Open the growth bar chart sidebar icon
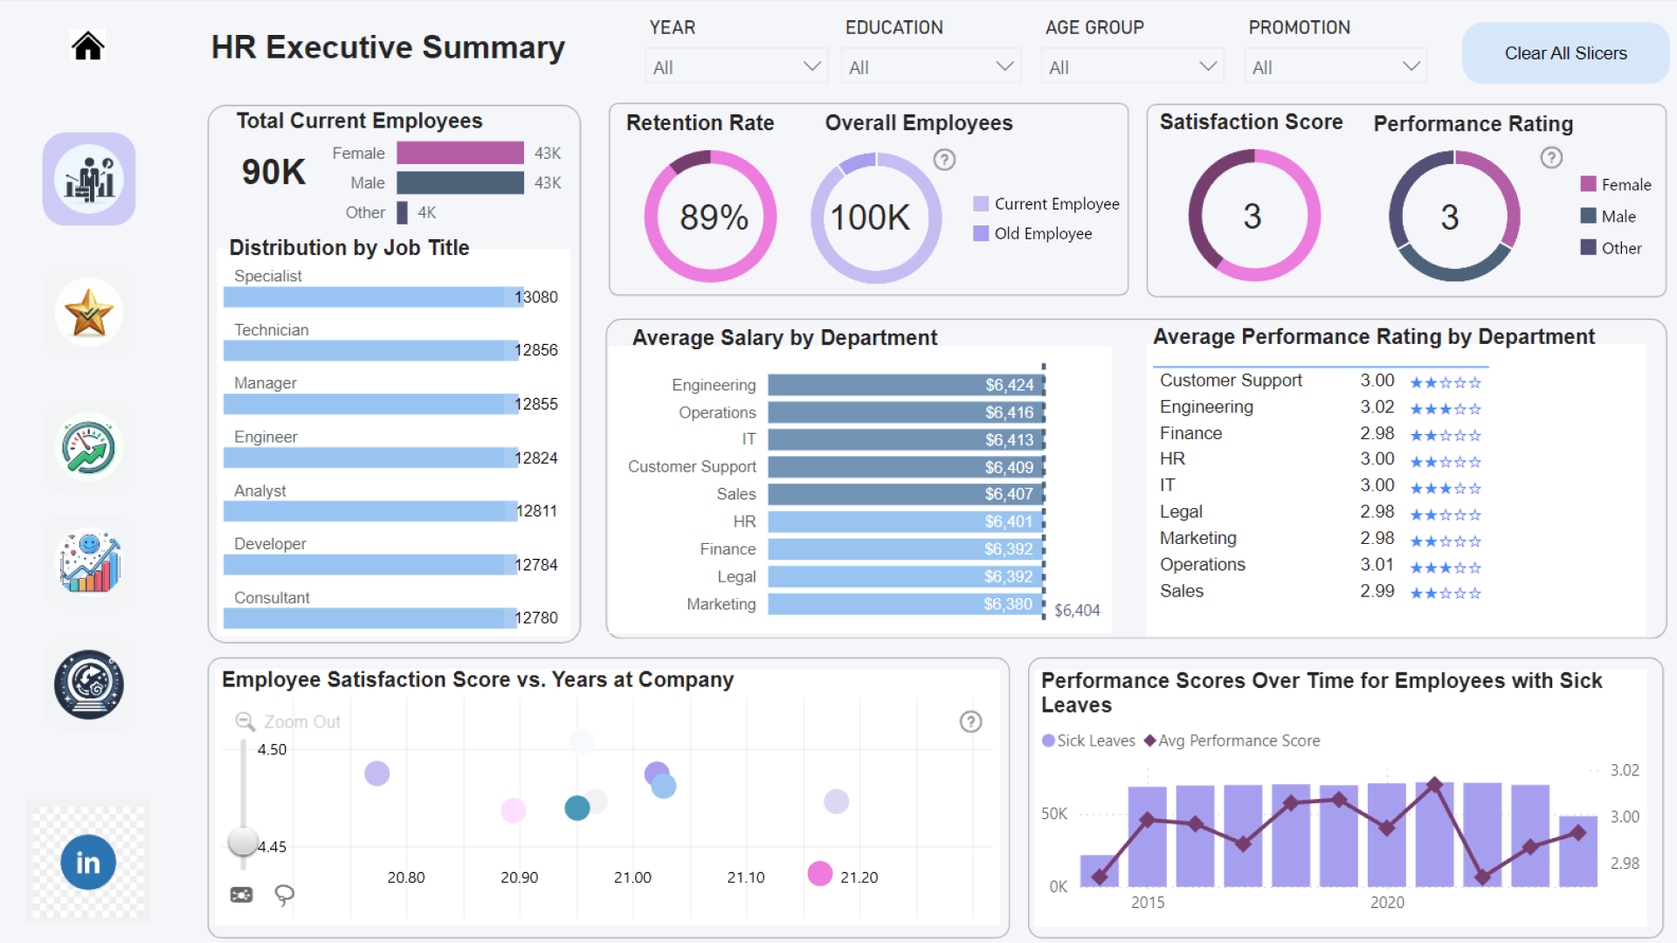 89,563
